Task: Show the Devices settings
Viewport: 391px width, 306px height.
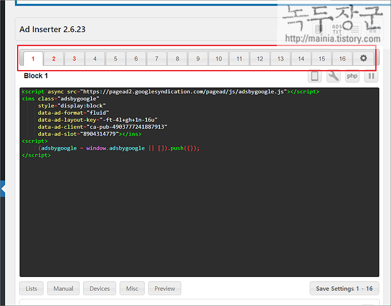Action: 100,288
